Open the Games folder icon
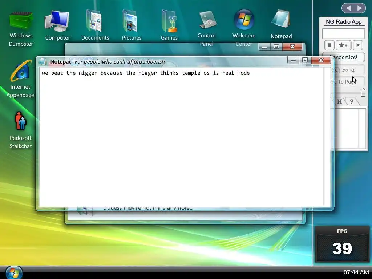Viewport: 372px width, 279px height. tap(169, 25)
